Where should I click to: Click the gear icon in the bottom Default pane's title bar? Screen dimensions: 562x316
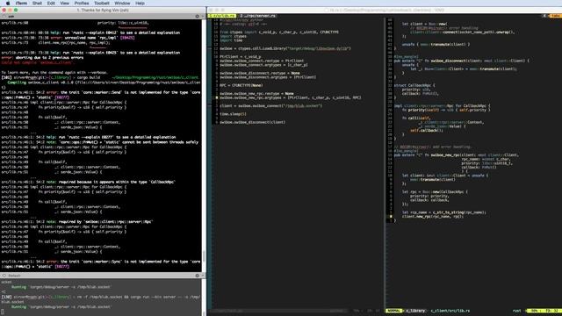197,276
